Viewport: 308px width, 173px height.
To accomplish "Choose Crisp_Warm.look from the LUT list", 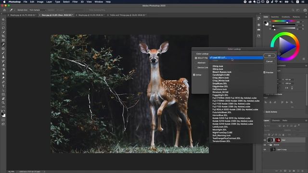I will click(x=220, y=78).
